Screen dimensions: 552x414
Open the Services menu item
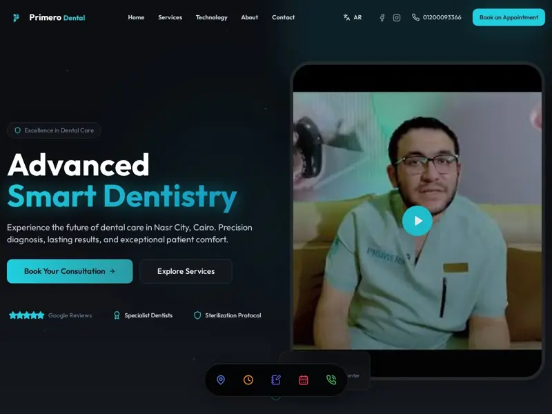[170, 17]
